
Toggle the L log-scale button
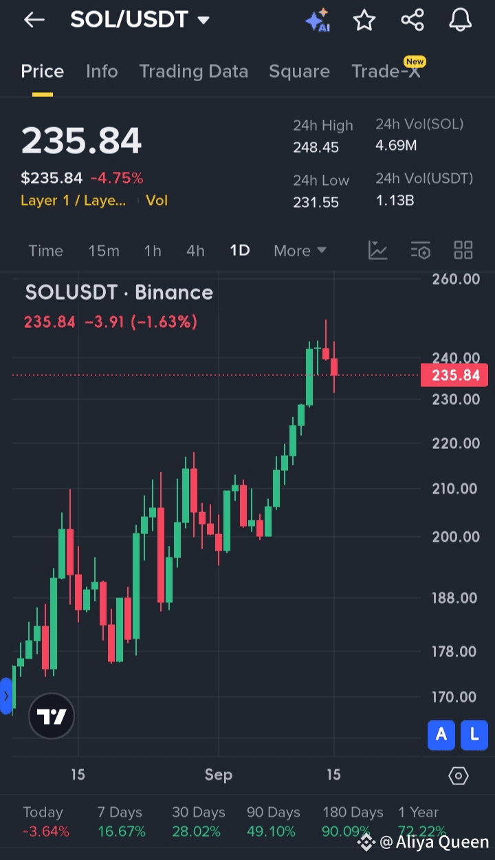[474, 735]
